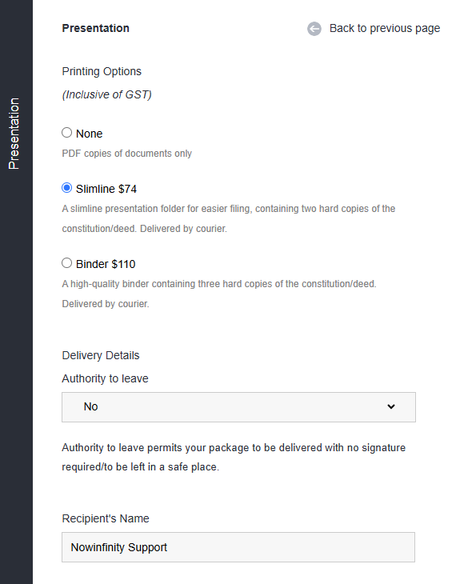Click the high-quality binder description text
456x584 pixels.
click(x=219, y=294)
